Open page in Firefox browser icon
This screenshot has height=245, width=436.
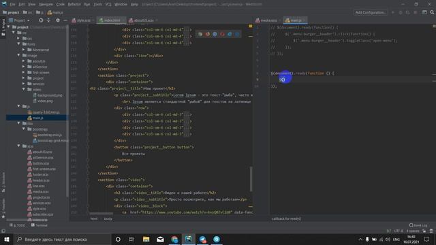[x=207, y=34]
